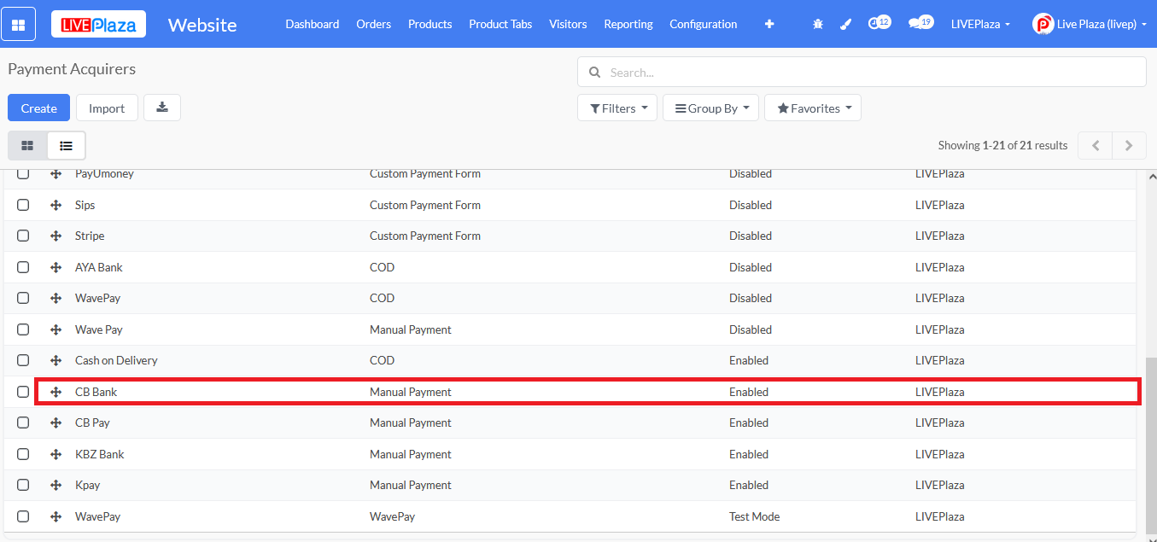The image size is (1157, 542).
Task: Click drag handle of Sips row
Action: point(56,205)
